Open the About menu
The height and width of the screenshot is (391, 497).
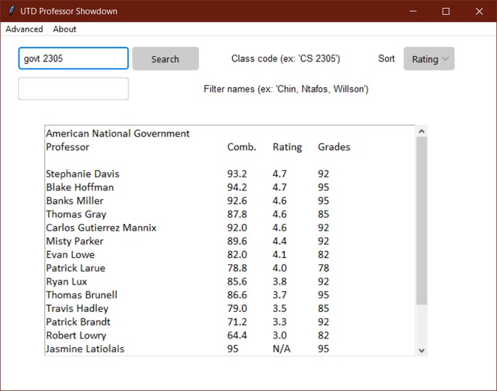(65, 29)
